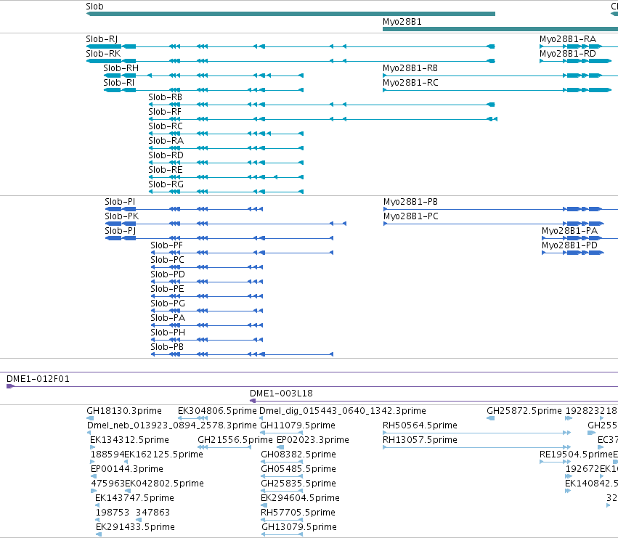Select the GH25835.5prime EST label

[x=298, y=484]
